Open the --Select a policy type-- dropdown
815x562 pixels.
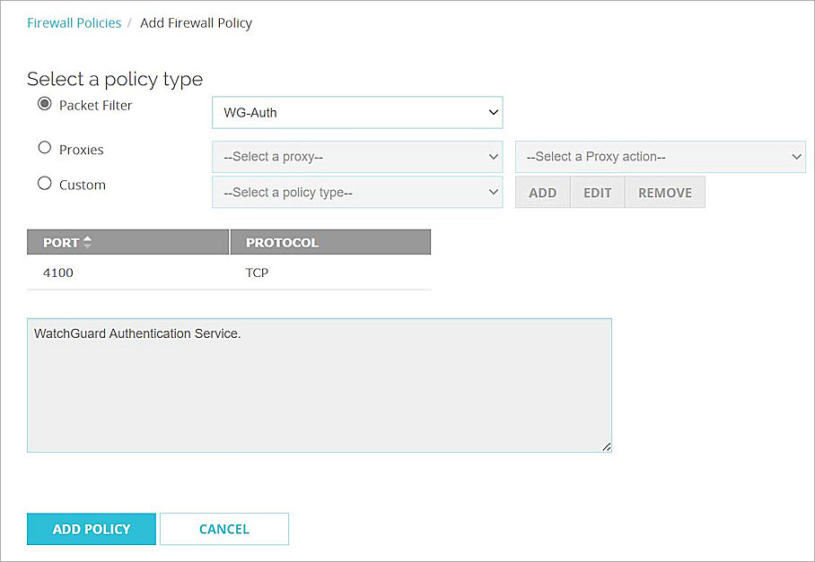point(356,191)
